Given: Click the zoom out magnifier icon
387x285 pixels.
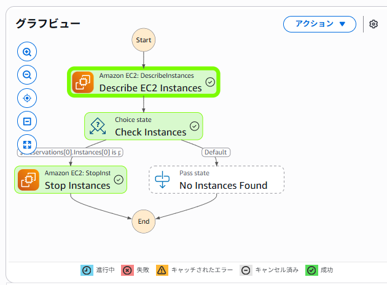Looking at the screenshot, I should pyautogui.click(x=27, y=75).
